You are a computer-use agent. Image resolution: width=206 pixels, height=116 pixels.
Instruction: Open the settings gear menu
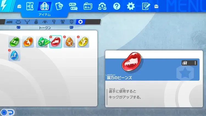pyautogui.click(x=131, y=6)
